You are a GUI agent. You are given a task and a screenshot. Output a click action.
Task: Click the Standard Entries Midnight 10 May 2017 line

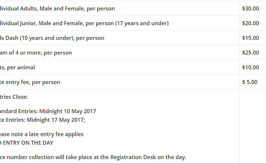tap(48, 111)
